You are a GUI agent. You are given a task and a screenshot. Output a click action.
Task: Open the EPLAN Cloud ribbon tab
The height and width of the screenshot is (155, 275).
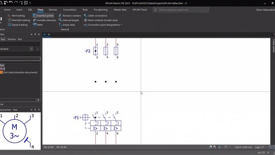coord(140,9)
